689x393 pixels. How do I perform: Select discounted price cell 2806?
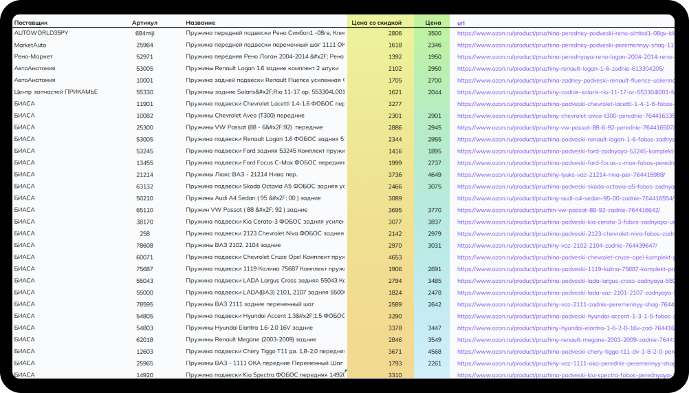pos(395,34)
